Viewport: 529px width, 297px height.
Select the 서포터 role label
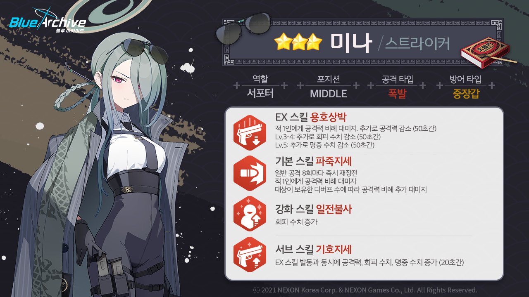[x=260, y=93]
